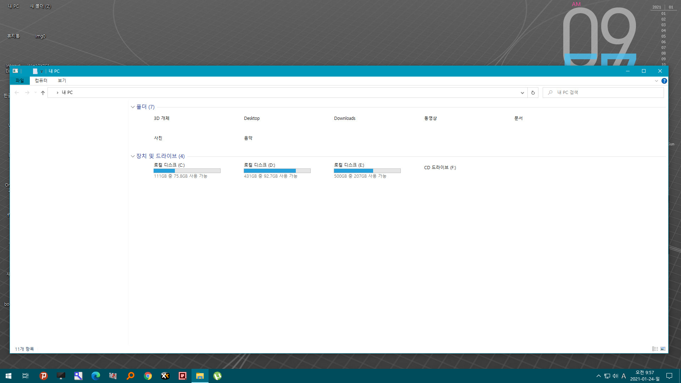
Task: Launch the red P app on taskbar
Action: [43, 376]
